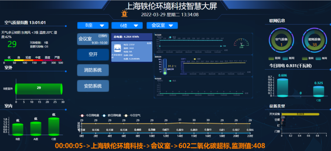Viewport: 331px width, 151px height.
Task: Click the 严重 segment of AQI scale
Action: (x=57, y=60)
